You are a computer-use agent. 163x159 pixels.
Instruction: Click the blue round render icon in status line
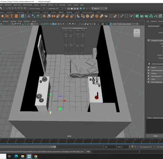pyautogui.click(x=81, y=8)
